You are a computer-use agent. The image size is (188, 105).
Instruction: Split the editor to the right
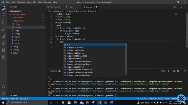(181, 7)
